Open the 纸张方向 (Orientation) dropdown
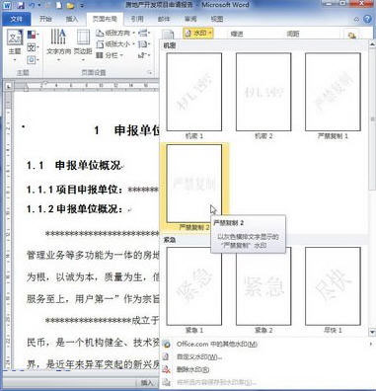 (x=115, y=33)
